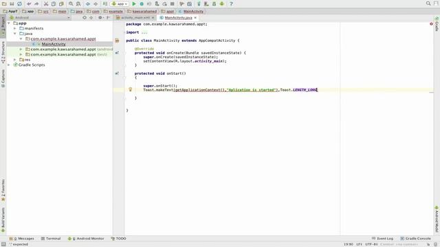
Task: Open the Messages tool window
Action: 21,238
